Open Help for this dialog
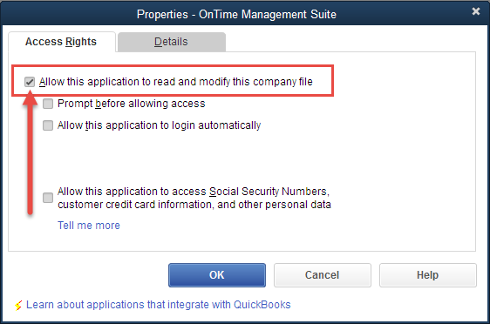Screen dimensions: 490x324 [427, 275]
